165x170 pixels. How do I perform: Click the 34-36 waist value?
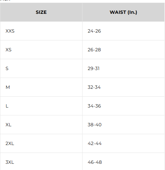pos(94,106)
